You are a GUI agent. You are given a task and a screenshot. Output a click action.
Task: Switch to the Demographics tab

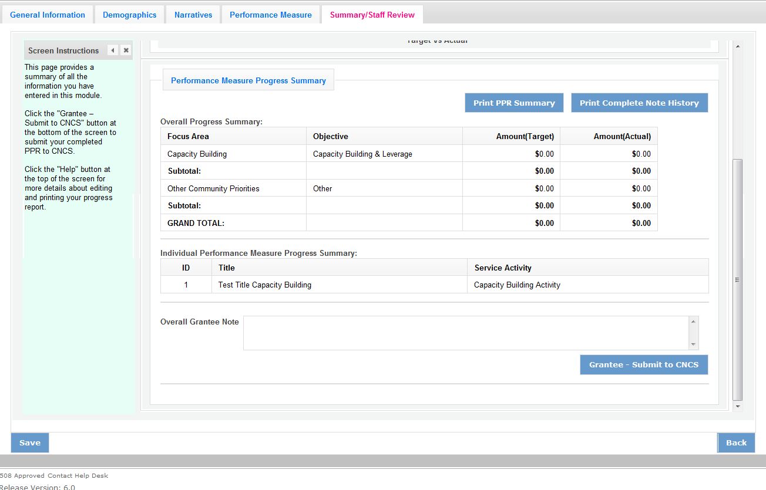(129, 15)
